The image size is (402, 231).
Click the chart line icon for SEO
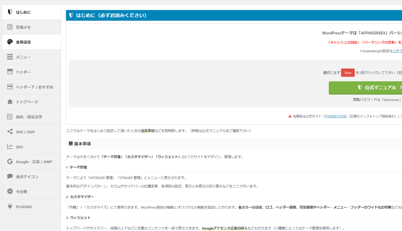pos(10,147)
